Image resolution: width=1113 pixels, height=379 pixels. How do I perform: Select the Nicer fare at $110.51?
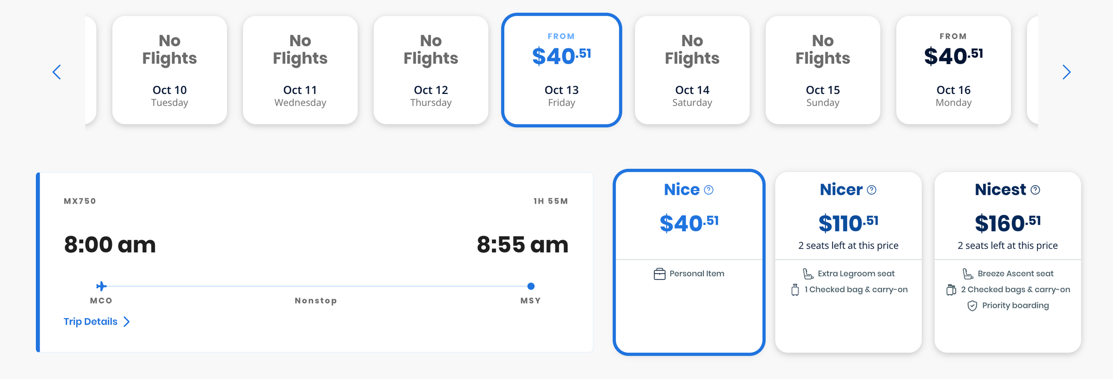pos(848,263)
